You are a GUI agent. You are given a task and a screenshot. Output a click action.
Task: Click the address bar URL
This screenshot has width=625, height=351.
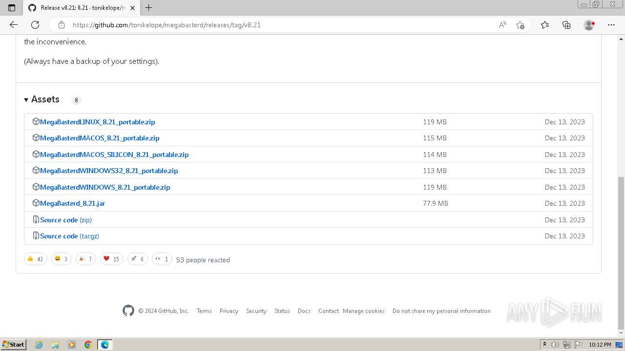click(x=167, y=25)
